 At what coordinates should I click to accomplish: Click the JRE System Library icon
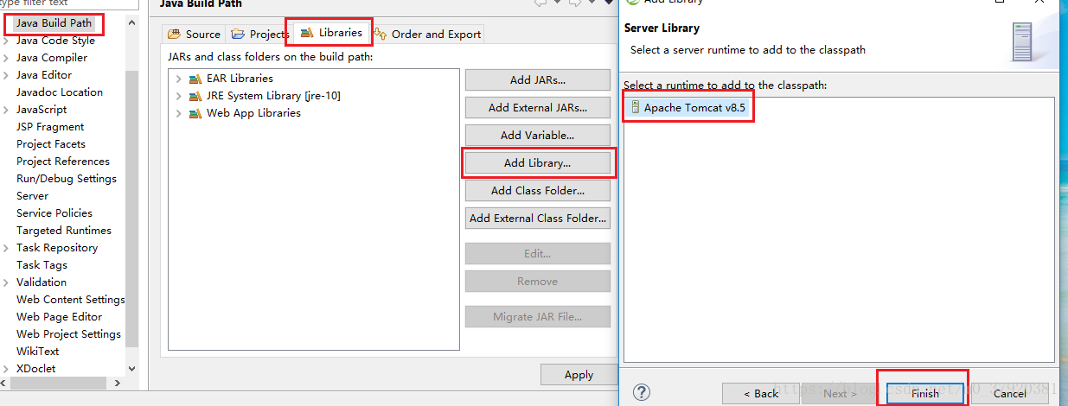click(x=195, y=96)
